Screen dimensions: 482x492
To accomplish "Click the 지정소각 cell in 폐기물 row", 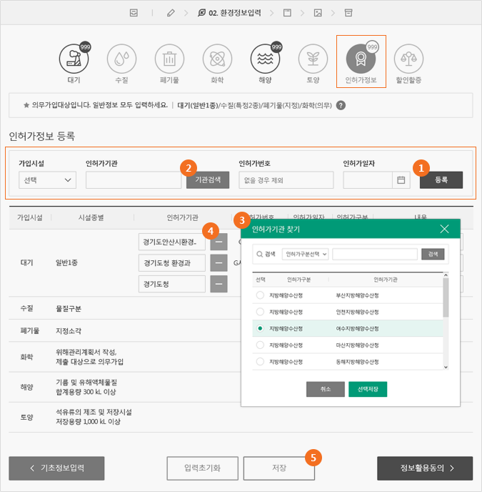I will point(69,330).
